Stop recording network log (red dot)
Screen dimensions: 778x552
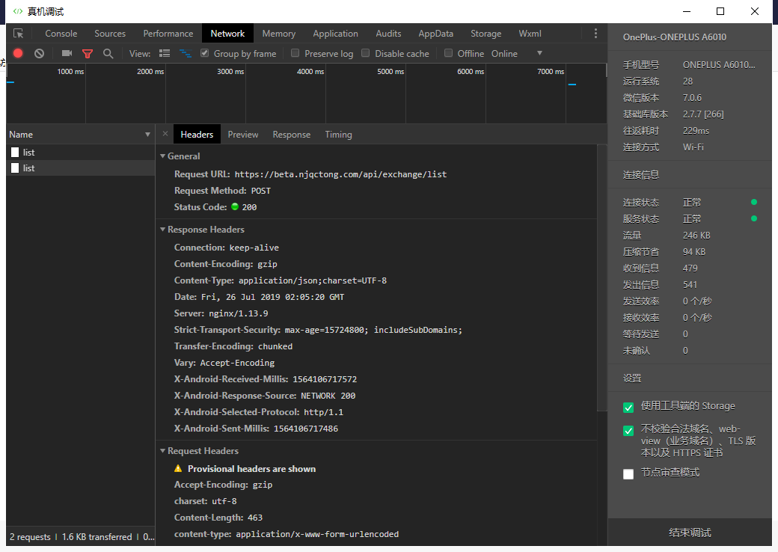pyautogui.click(x=18, y=54)
